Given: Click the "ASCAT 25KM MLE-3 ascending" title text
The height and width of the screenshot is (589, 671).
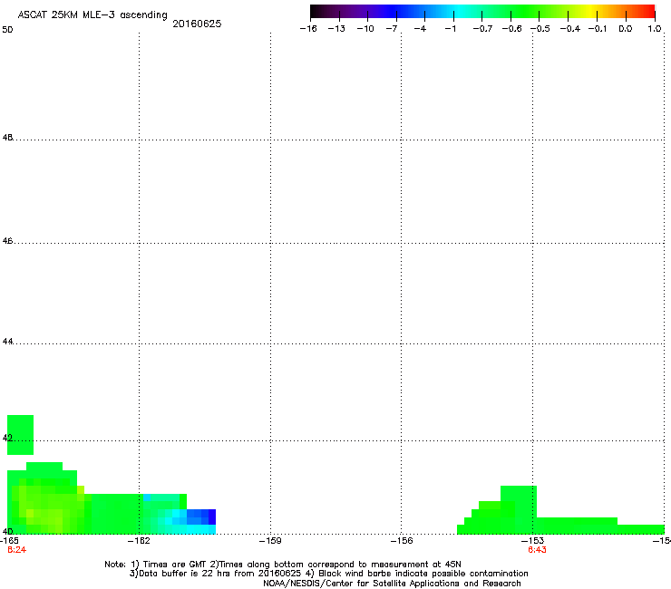Looking at the screenshot, I should point(92,14).
